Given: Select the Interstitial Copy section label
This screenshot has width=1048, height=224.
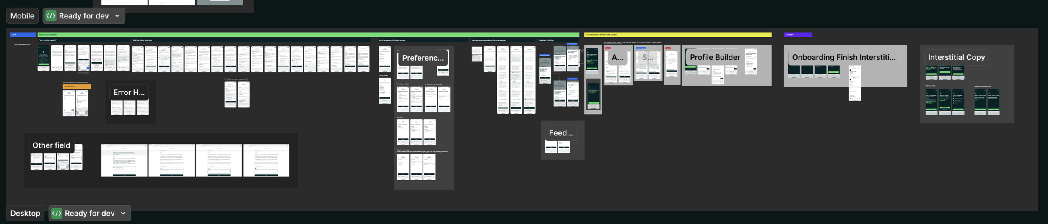Looking at the screenshot, I should 956,57.
